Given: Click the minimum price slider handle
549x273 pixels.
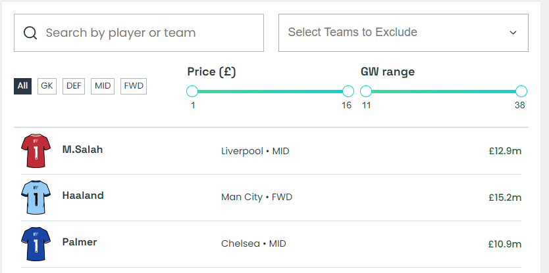Looking at the screenshot, I should coord(192,91).
